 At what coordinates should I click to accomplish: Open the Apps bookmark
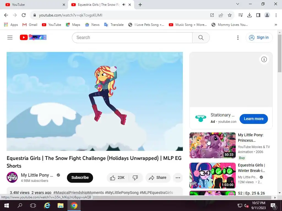11,25
